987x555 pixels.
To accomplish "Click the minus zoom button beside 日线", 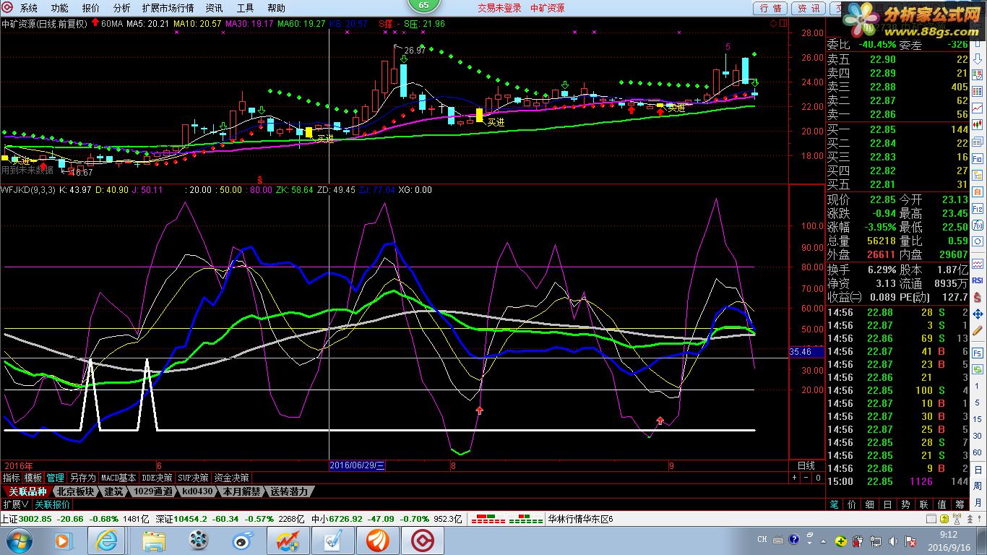I will point(806,478).
